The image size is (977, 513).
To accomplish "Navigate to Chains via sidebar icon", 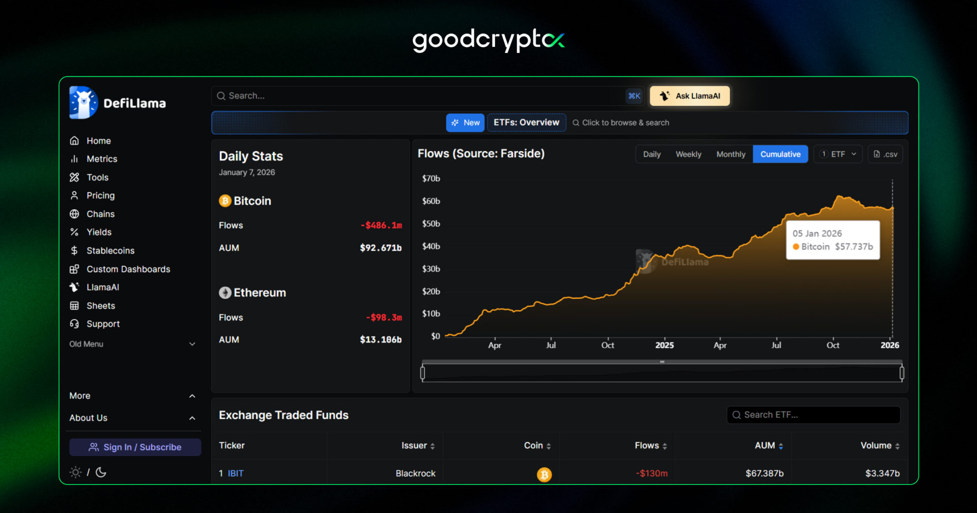I will (x=100, y=214).
